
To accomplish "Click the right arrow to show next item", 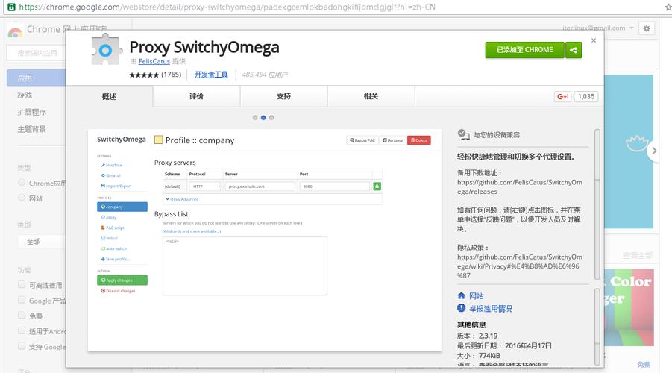I will (x=654, y=151).
